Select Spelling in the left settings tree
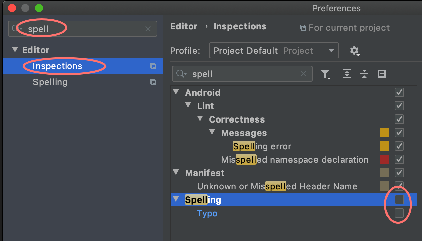 [50, 82]
